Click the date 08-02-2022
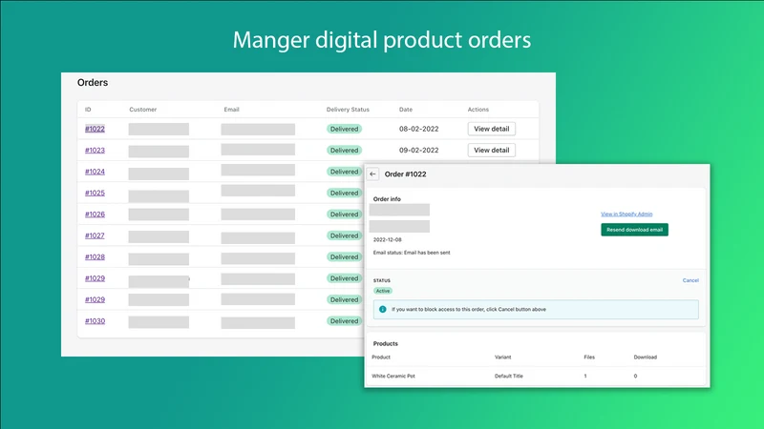 pos(419,129)
